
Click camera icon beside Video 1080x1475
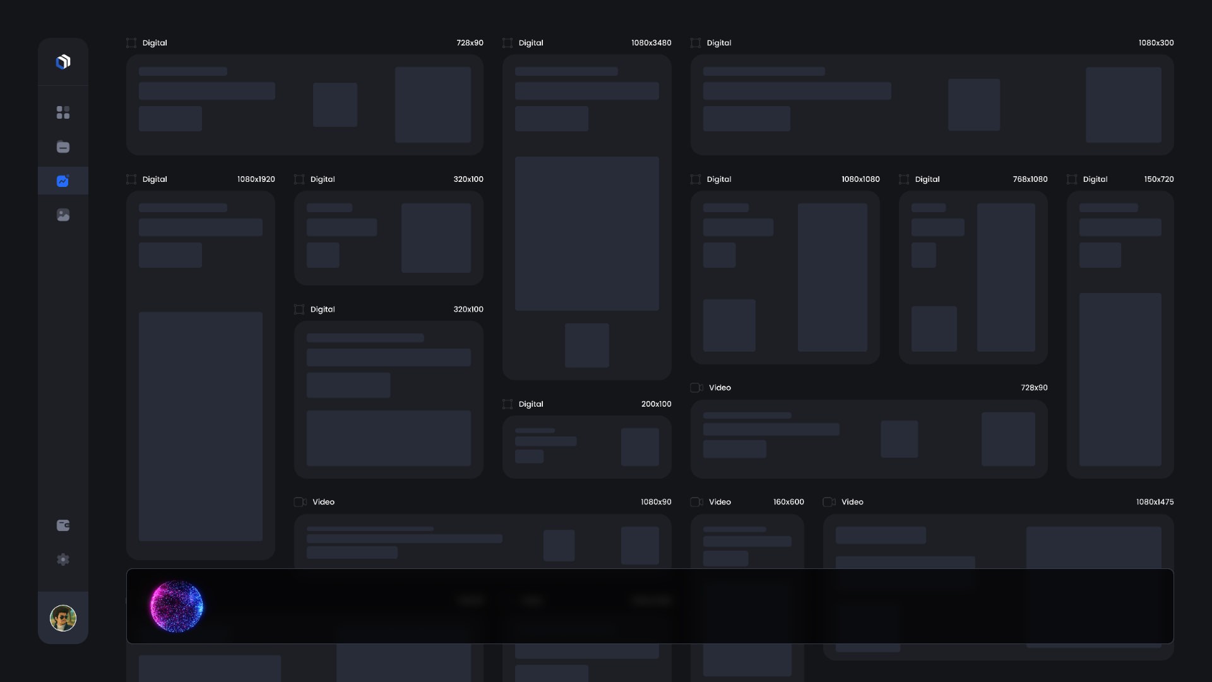pos(829,502)
